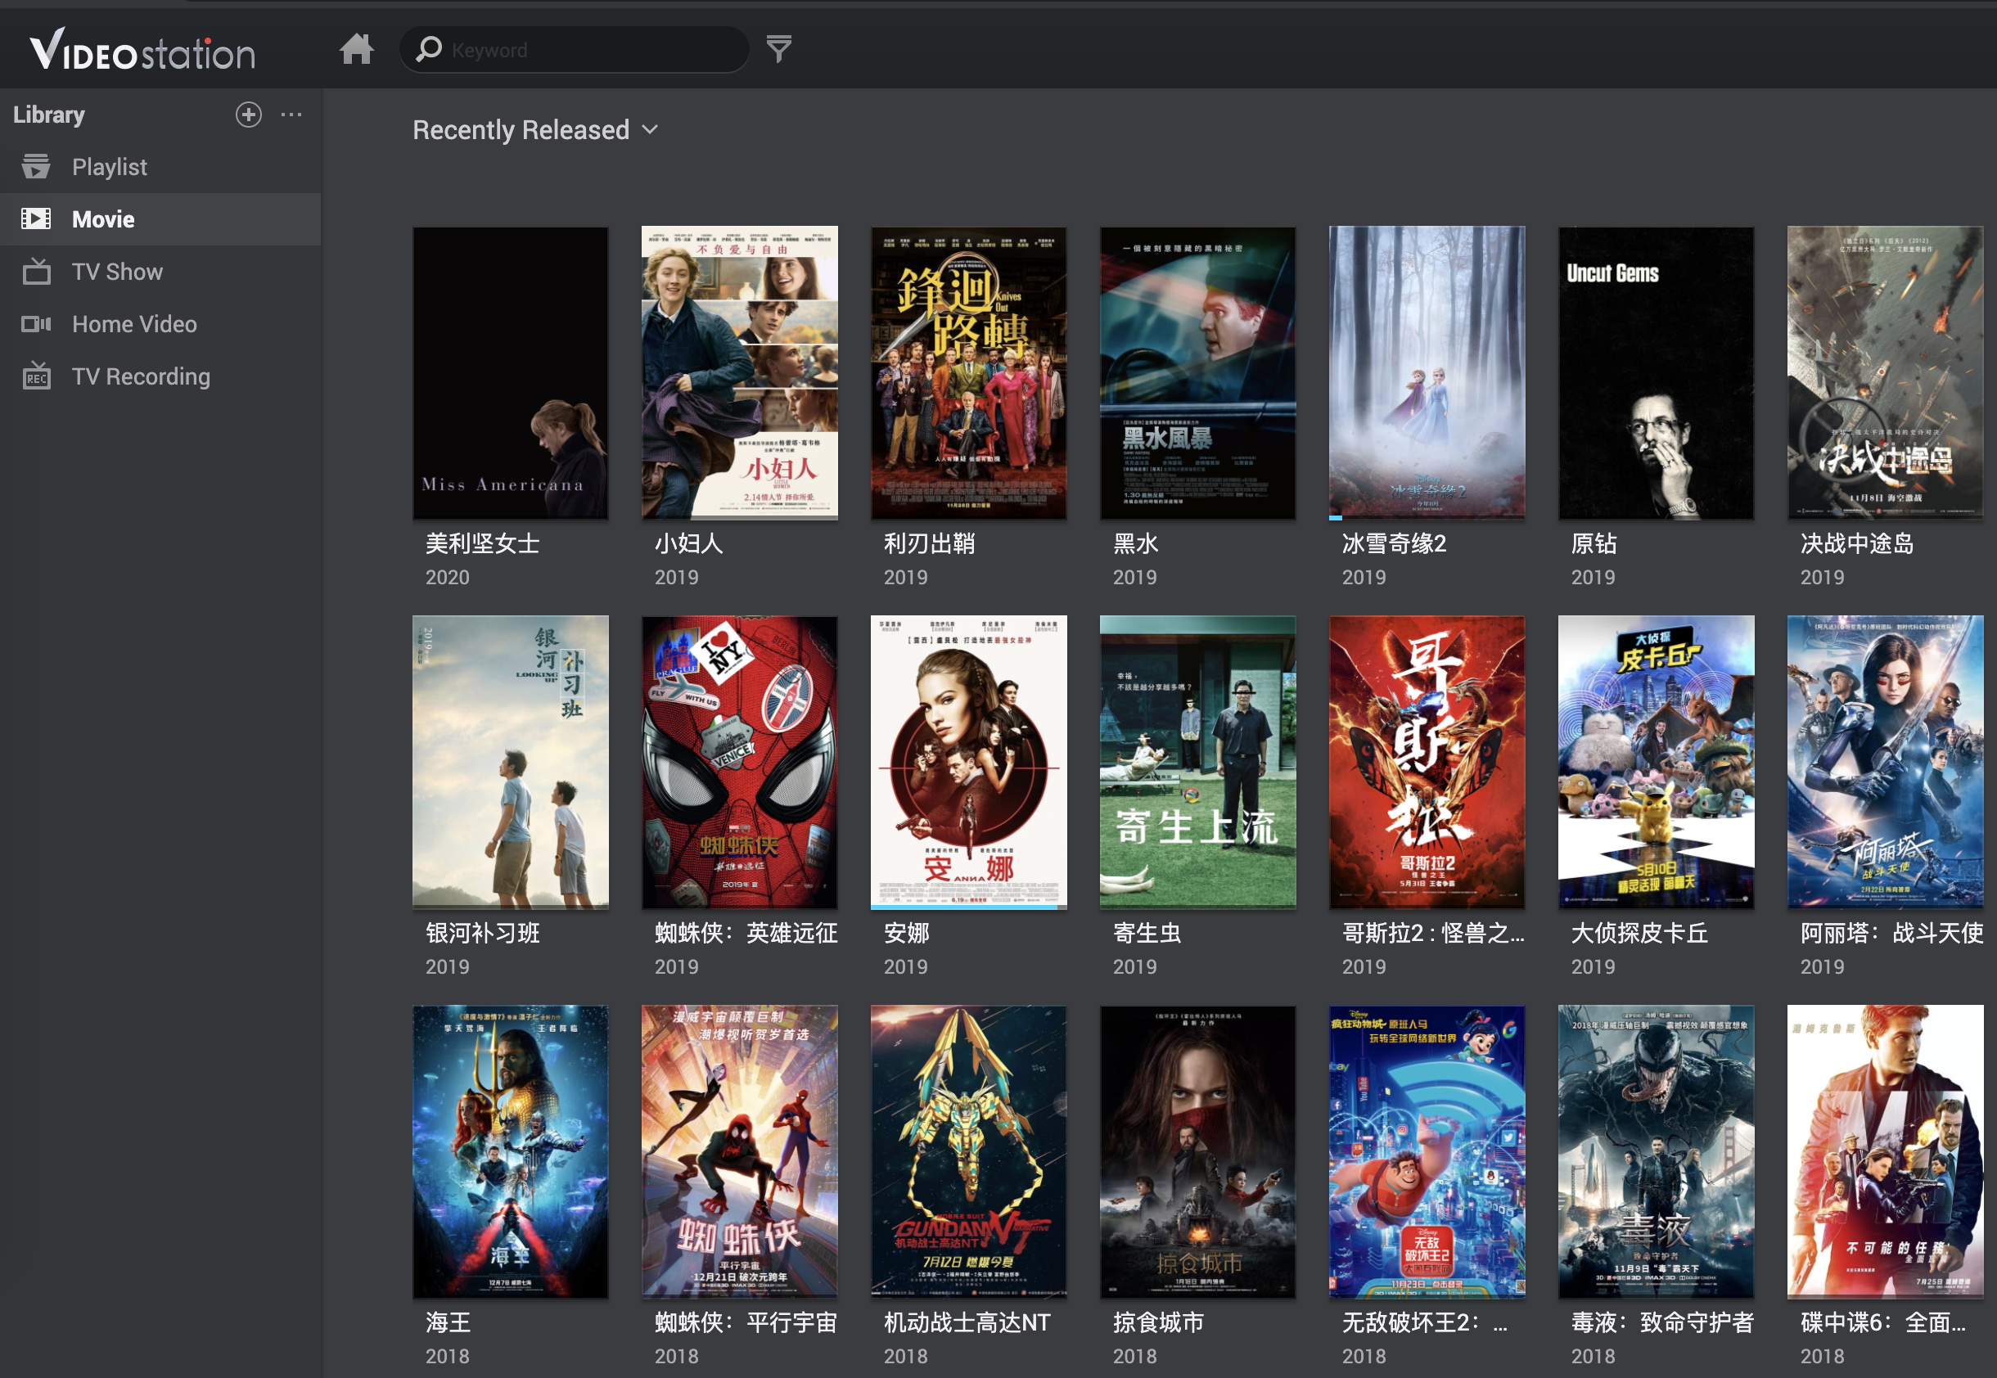1997x1378 pixels.
Task: Click the 利刃出鞘 title text
Action: [929, 543]
